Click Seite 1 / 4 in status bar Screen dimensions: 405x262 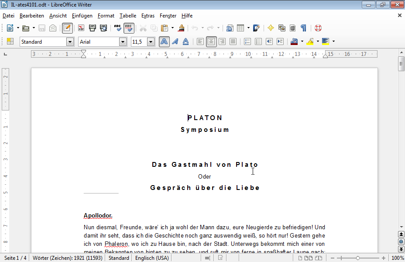[x=15, y=258]
